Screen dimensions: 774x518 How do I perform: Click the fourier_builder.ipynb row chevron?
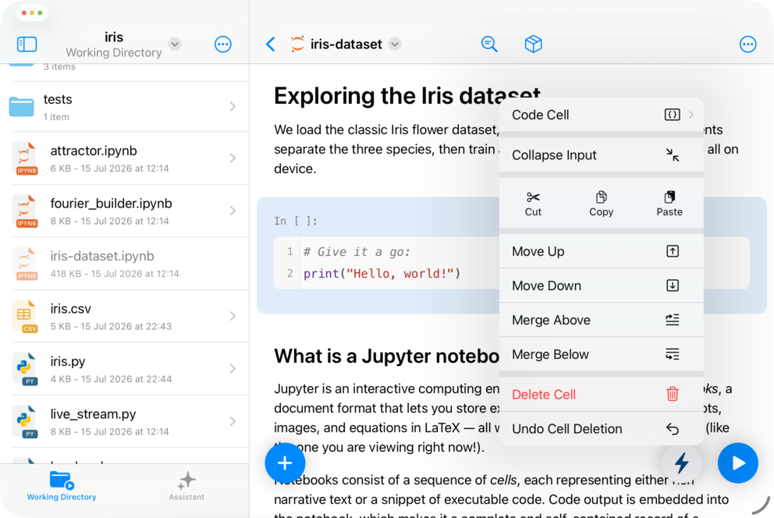tap(233, 211)
